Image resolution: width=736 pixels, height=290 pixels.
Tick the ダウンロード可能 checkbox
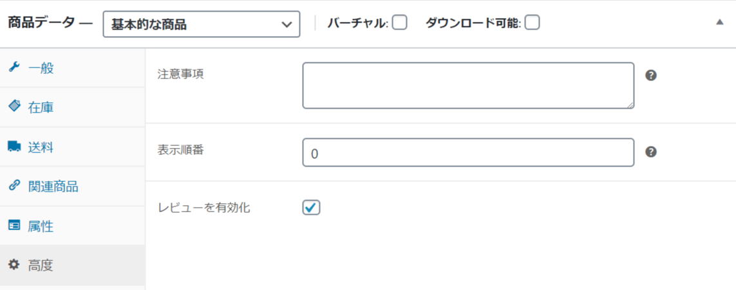point(533,23)
